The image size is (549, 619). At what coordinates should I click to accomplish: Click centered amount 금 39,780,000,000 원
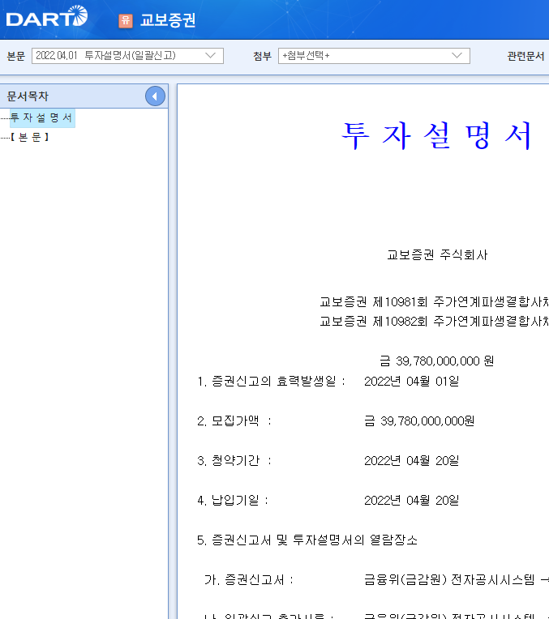tap(437, 361)
